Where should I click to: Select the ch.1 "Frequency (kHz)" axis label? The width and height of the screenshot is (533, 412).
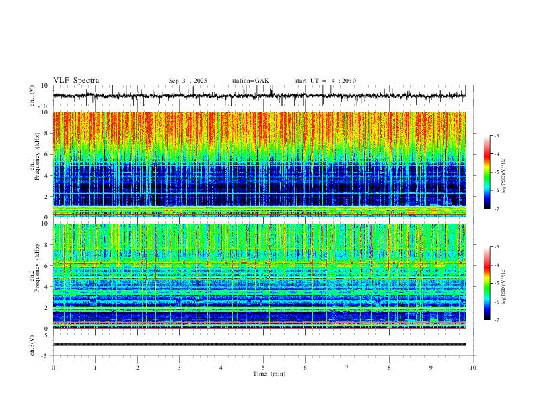click(x=37, y=157)
